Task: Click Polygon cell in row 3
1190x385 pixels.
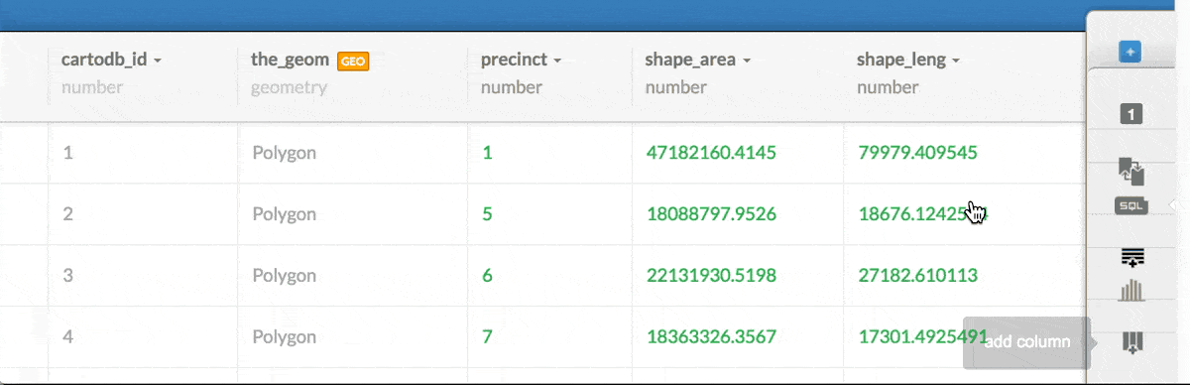Action: [284, 275]
